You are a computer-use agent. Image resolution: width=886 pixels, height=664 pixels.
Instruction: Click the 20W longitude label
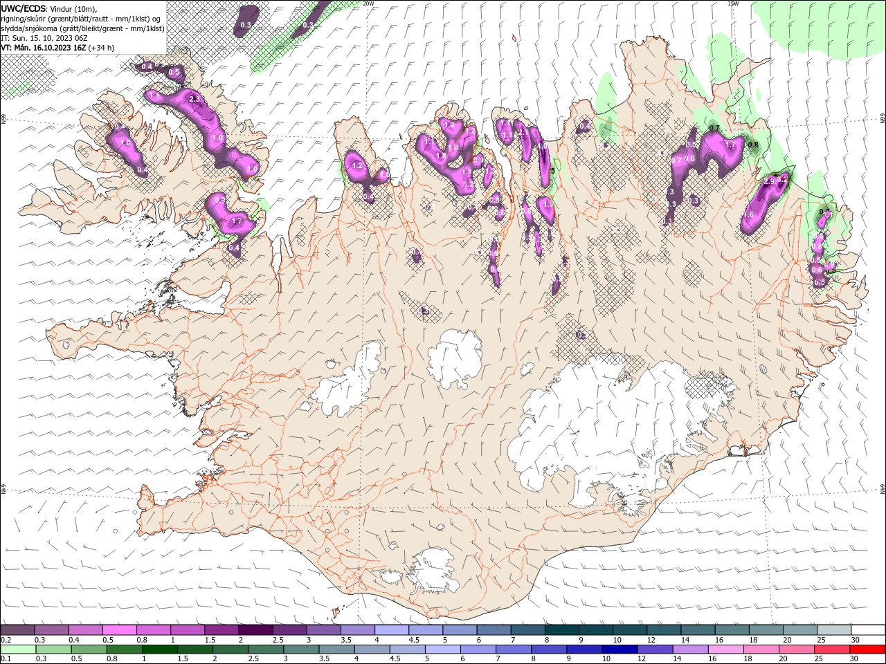click(368, 3)
